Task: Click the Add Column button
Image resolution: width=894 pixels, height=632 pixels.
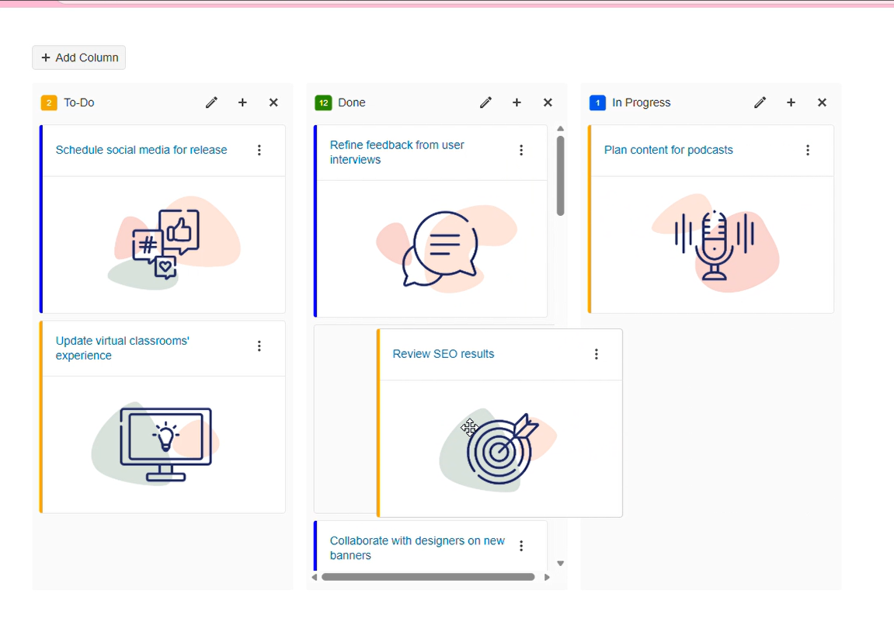Action: (x=78, y=57)
